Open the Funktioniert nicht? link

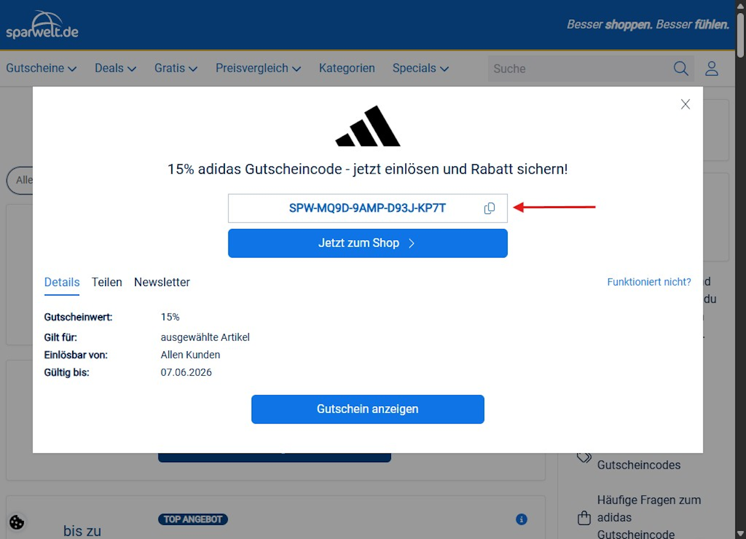649,282
